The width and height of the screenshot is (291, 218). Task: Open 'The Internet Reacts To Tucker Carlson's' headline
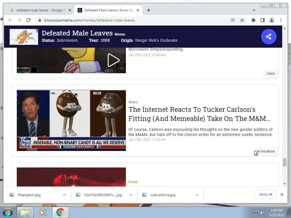click(x=199, y=114)
